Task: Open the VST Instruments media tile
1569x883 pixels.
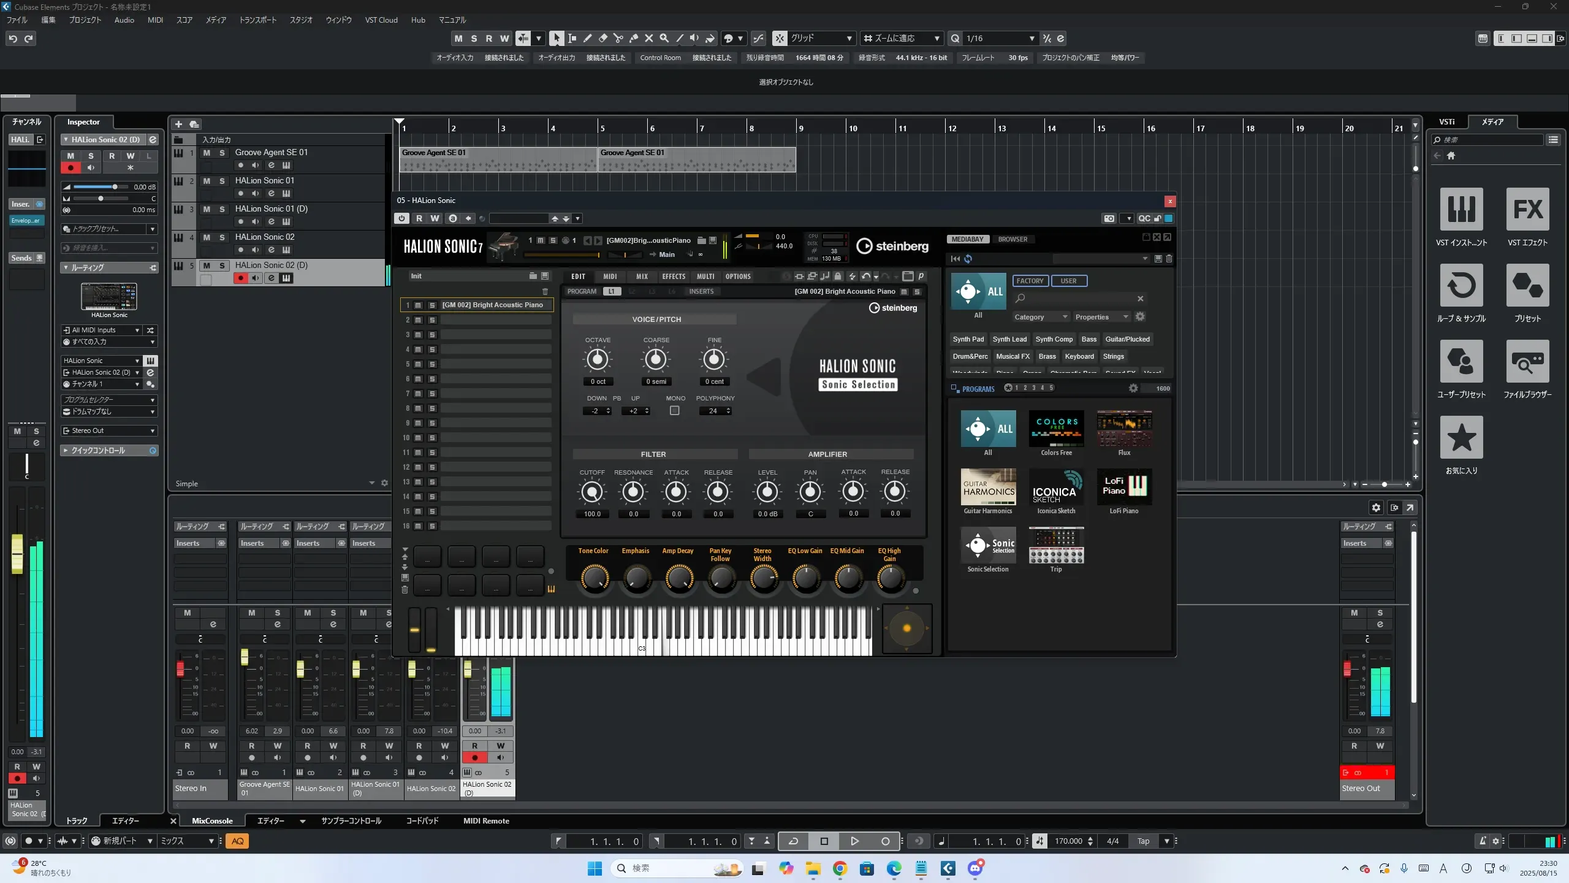Action: (x=1461, y=209)
